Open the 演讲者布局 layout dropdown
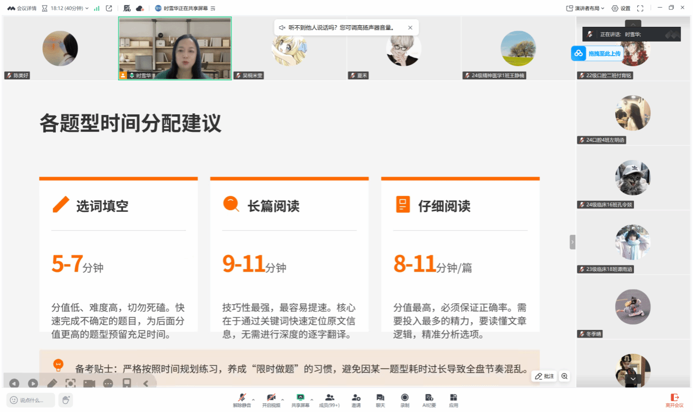The height and width of the screenshot is (412, 693). 585,8
